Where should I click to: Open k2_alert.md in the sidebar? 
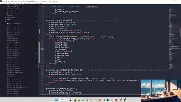tap(12, 25)
